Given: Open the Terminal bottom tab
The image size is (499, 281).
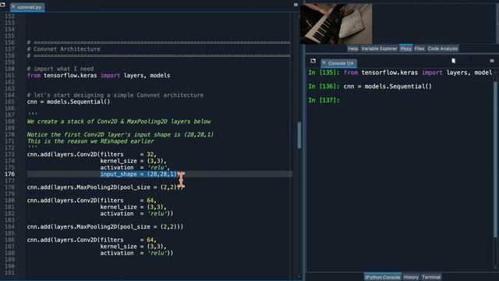Looking at the screenshot, I should pyautogui.click(x=431, y=277).
